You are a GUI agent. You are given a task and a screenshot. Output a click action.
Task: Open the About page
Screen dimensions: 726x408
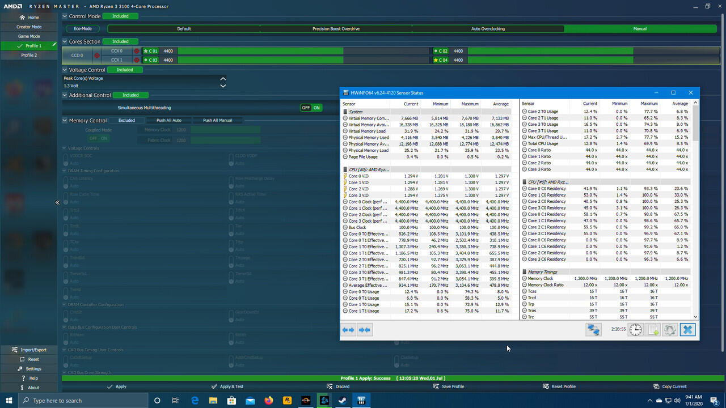pyautogui.click(x=29, y=388)
